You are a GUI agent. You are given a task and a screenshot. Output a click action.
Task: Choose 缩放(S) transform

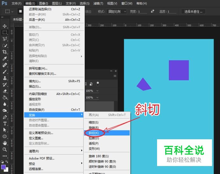(107, 122)
